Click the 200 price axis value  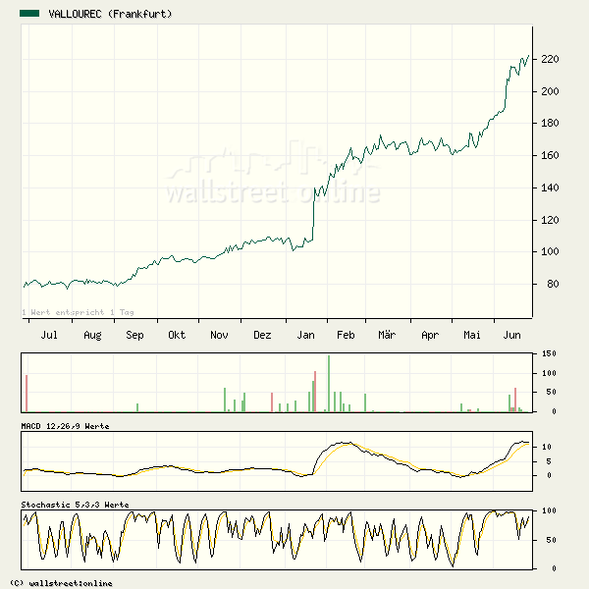(550, 91)
